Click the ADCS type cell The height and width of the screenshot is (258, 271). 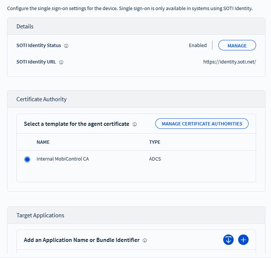pos(155,159)
